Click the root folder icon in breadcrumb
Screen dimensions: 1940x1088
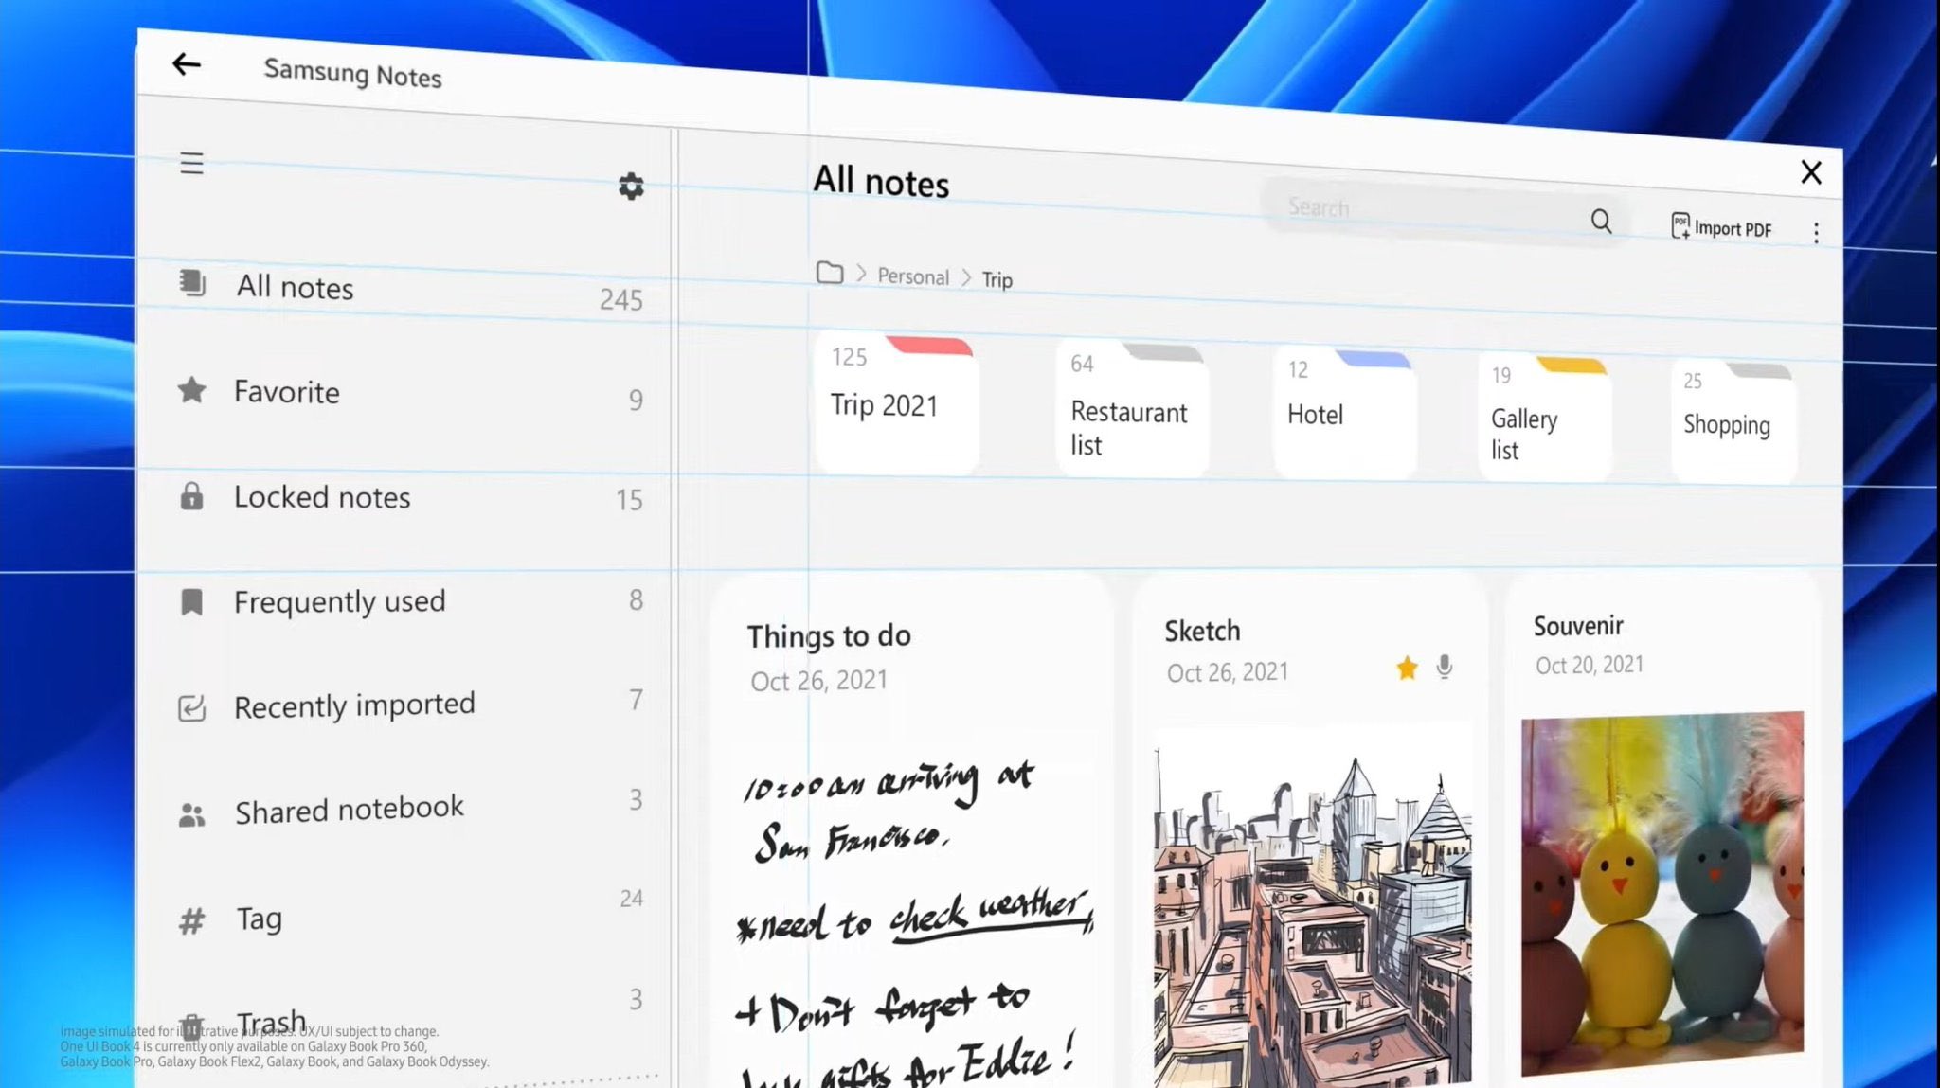[830, 273]
